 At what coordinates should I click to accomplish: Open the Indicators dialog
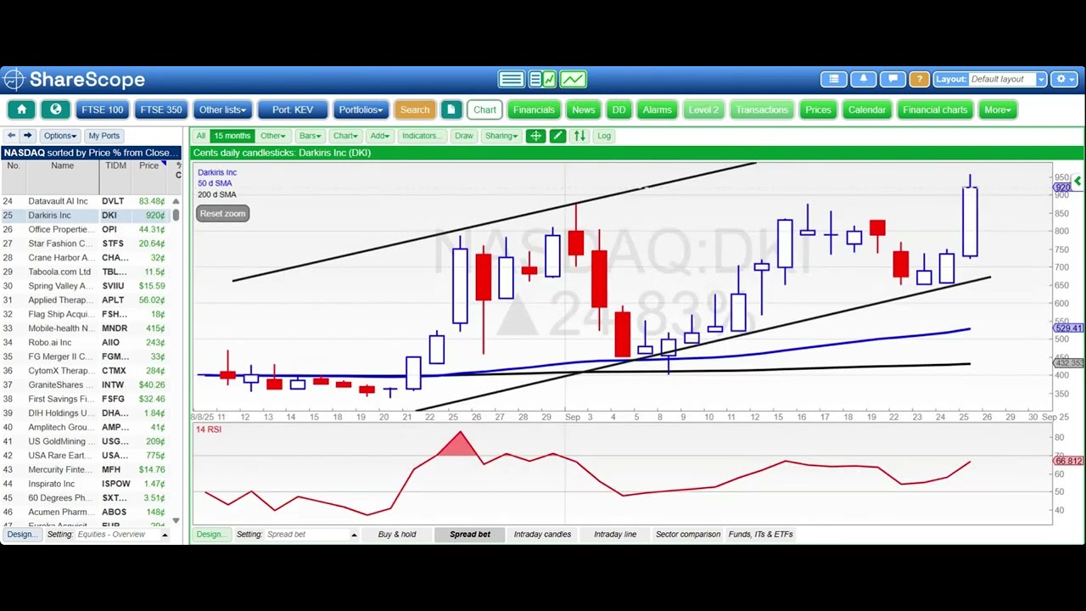(x=422, y=136)
